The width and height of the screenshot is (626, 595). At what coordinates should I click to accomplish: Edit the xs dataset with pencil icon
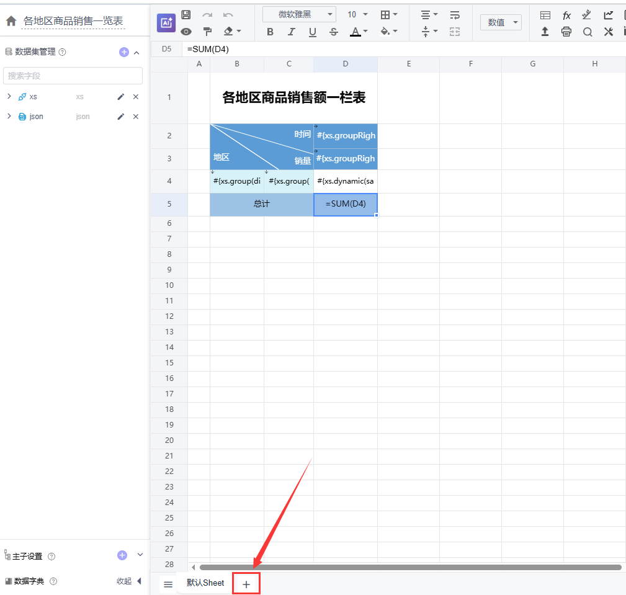(x=121, y=97)
